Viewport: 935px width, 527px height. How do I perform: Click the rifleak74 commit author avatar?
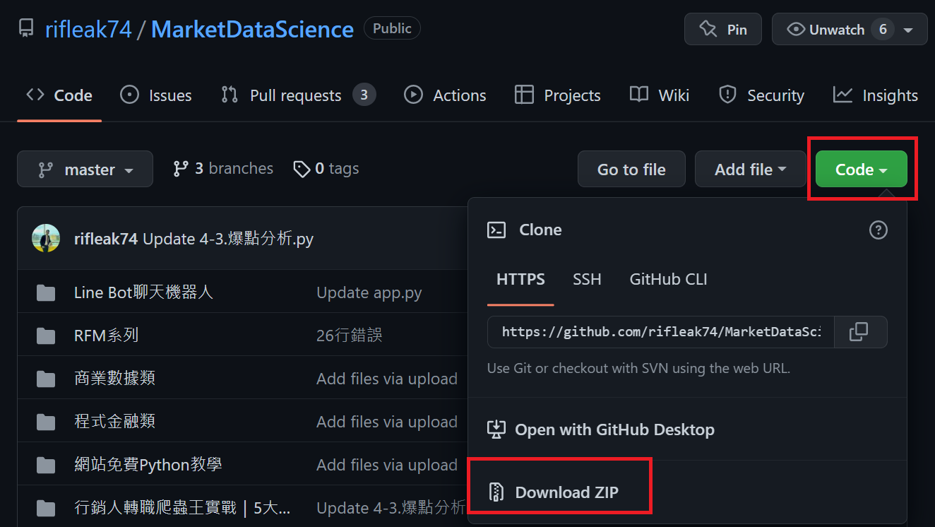pyautogui.click(x=46, y=238)
